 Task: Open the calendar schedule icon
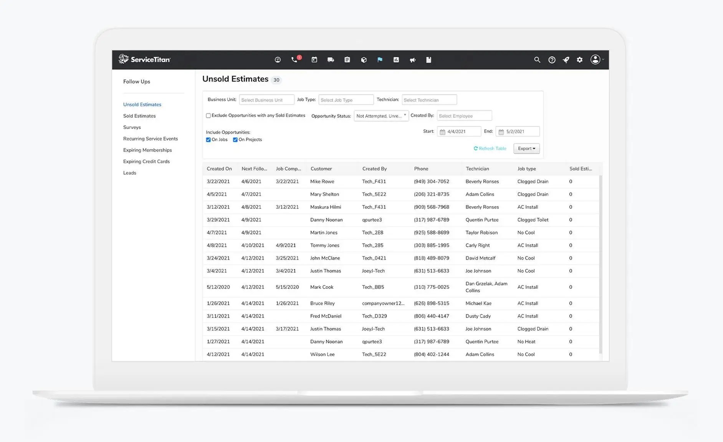coord(314,60)
